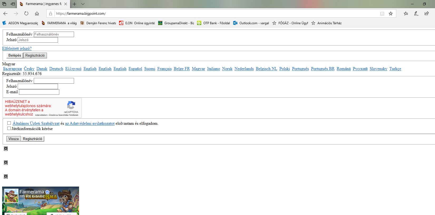This screenshot has width=435, height=215.
Task: Switch language to Deutsch
Action: 56,69
